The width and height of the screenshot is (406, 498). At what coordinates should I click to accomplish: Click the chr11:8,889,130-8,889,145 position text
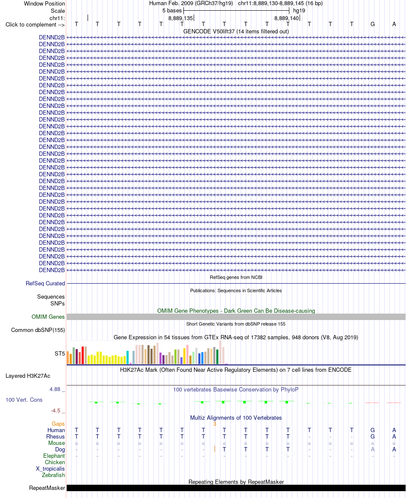280,3
